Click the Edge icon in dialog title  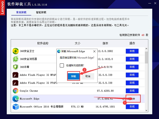[59, 51]
